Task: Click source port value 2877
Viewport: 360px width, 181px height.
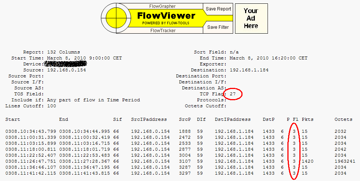Action: pos(185,149)
